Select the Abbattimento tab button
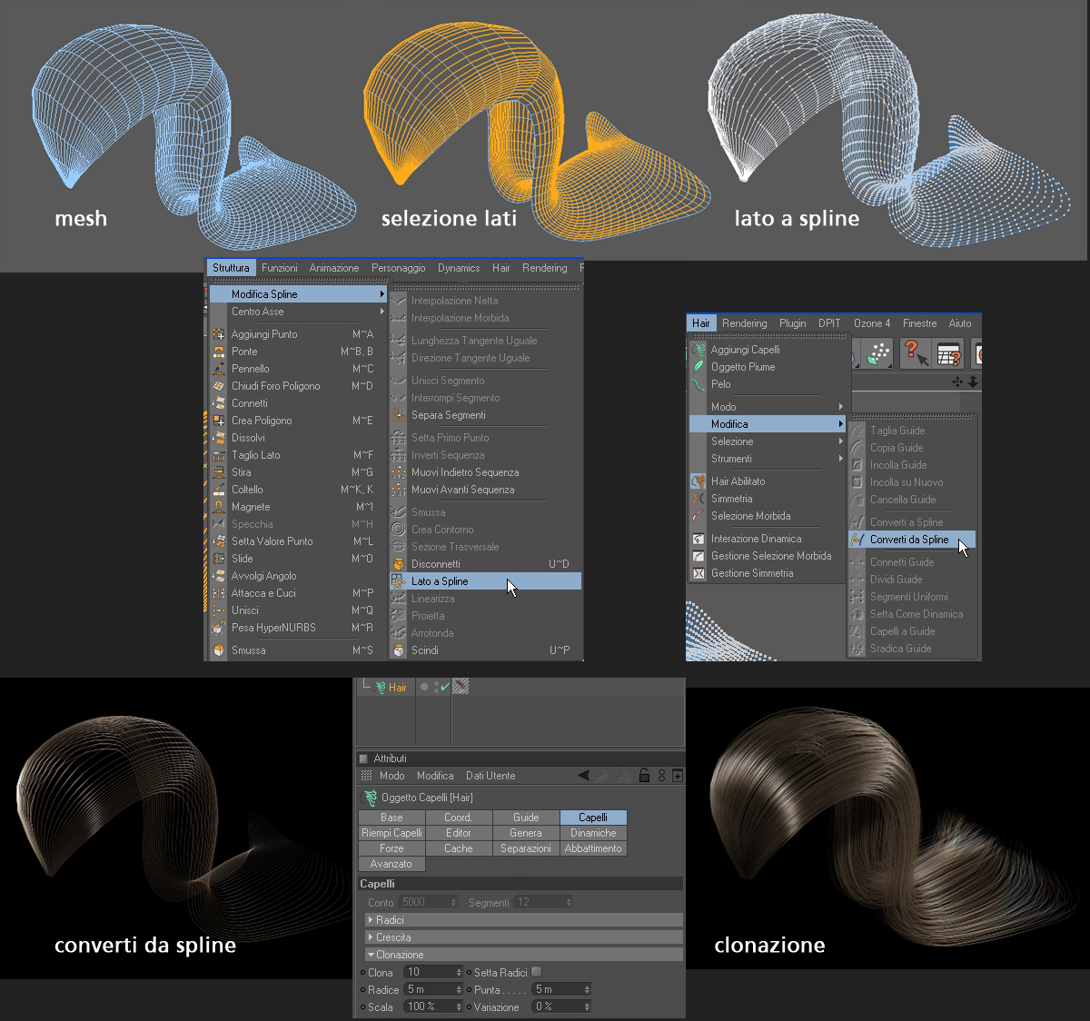The width and height of the screenshot is (1090, 1021). [x=593, y=848]
